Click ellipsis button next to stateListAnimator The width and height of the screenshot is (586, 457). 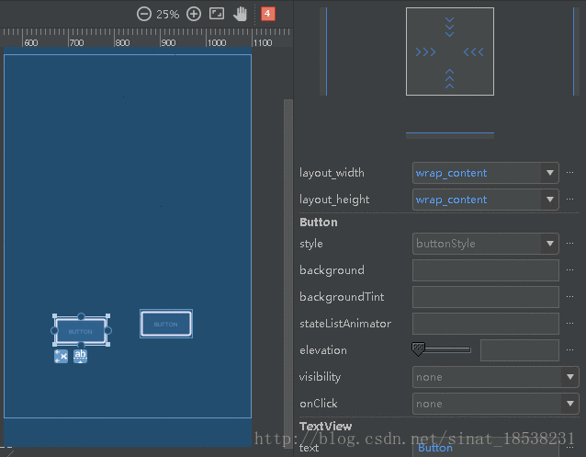tap(569, 323)
